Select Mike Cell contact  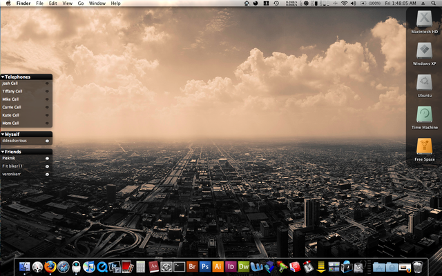tap(26, 99)
